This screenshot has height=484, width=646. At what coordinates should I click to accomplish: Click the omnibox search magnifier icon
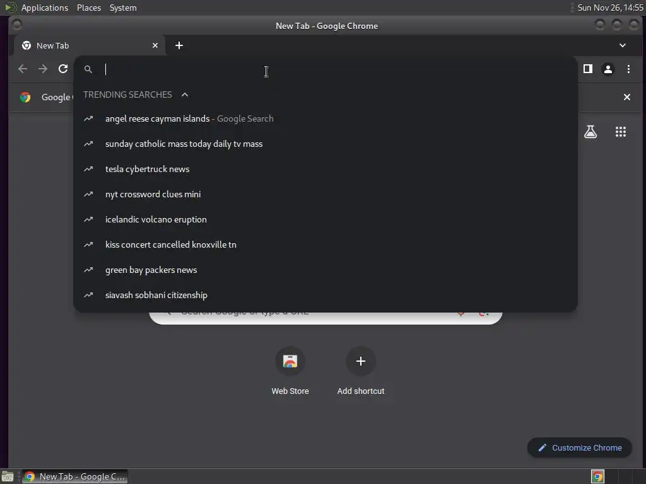(x=88, y=69)
